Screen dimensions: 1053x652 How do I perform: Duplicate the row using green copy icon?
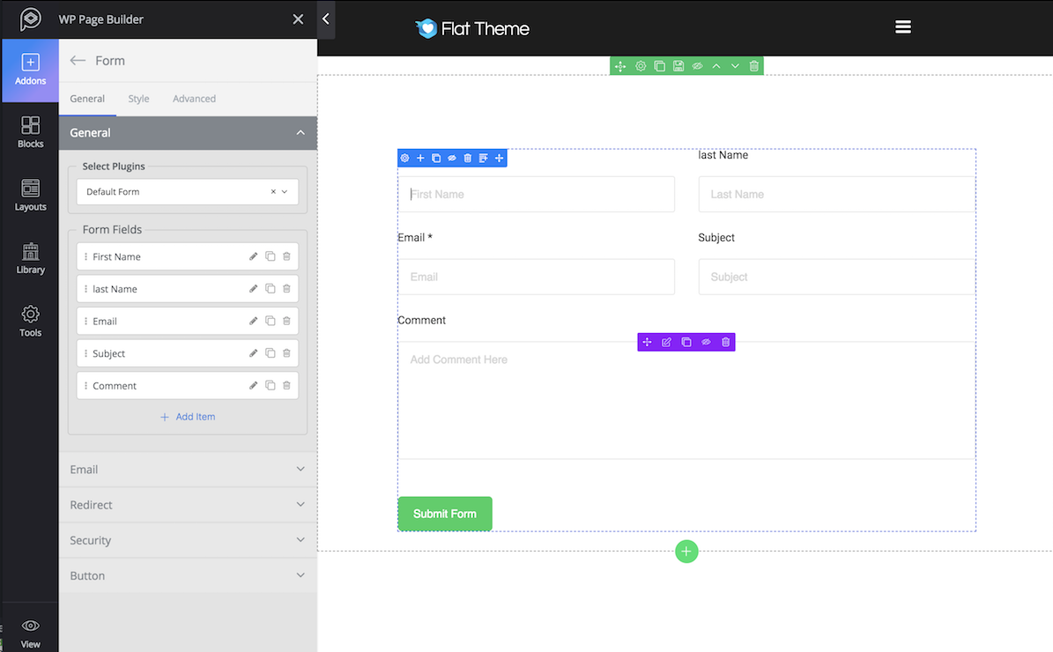660,66
